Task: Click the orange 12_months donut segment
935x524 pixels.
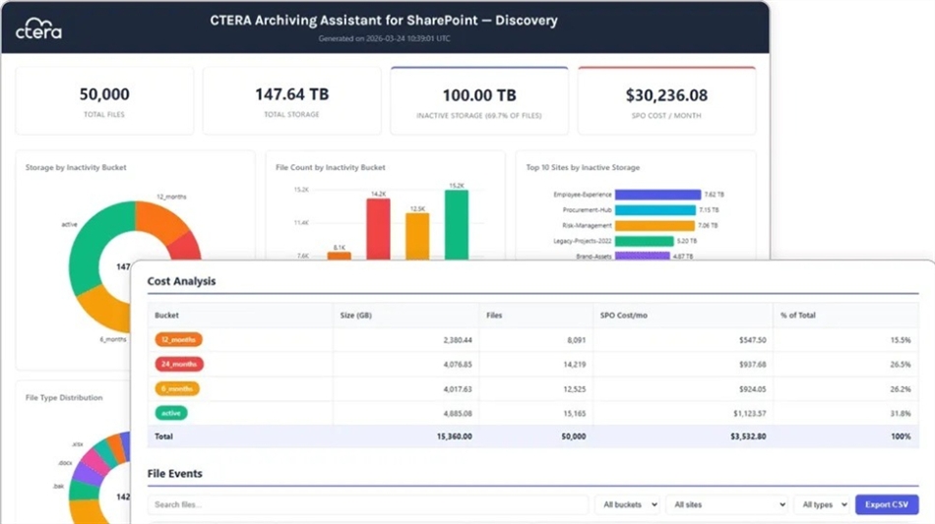Action: [159, 219]
